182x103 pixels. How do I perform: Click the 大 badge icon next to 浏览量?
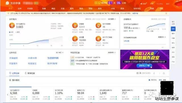[75, 39]
